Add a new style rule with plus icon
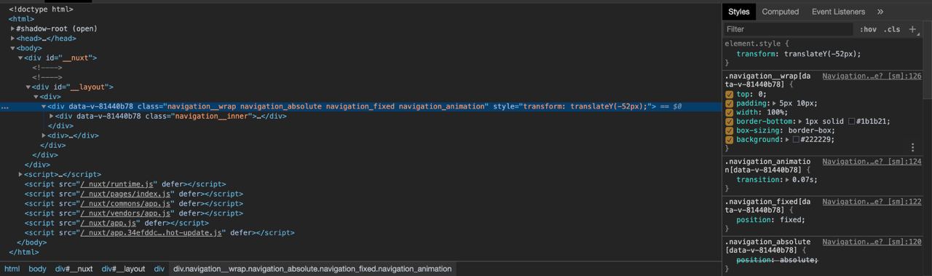The image size is (932, 276). (912, 29)
